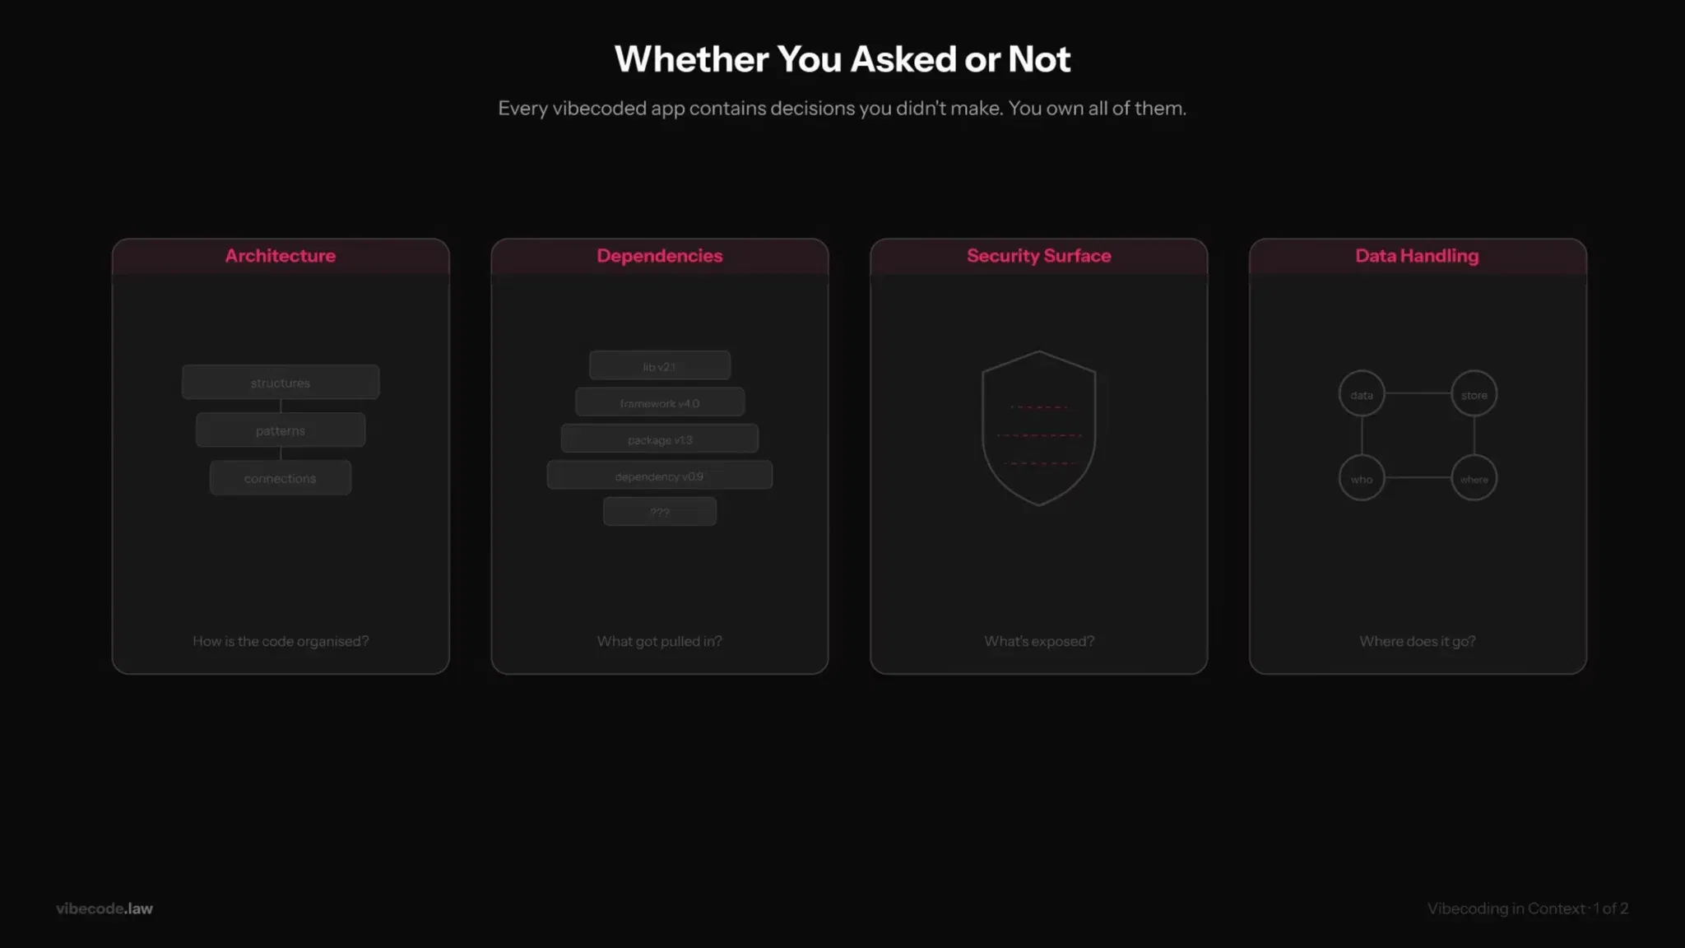
Task: Click the '???' unknown dependency box
Action: [659, 512]
